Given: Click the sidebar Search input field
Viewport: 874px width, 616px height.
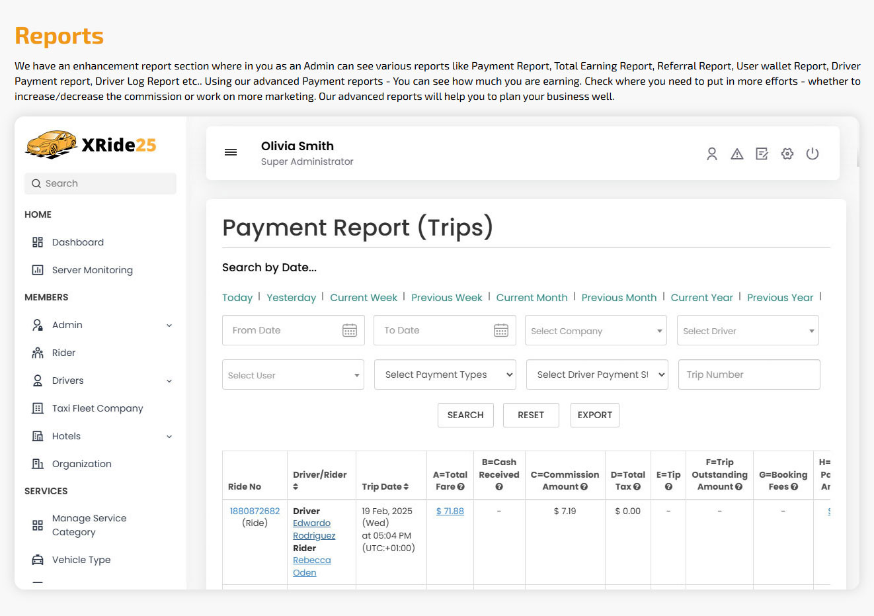Looking at the screenshot, I should tap(100, 183).
